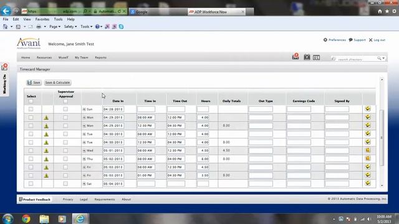Click the outer panel scroll down arrow
This screenshot has width=399, height=224.
click(382, 185)
